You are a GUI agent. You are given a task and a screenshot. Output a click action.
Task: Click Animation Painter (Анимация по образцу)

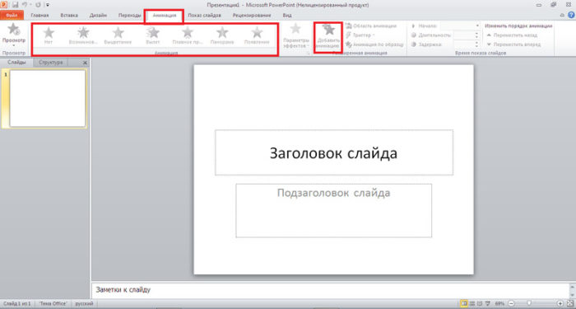pos(374,44)
